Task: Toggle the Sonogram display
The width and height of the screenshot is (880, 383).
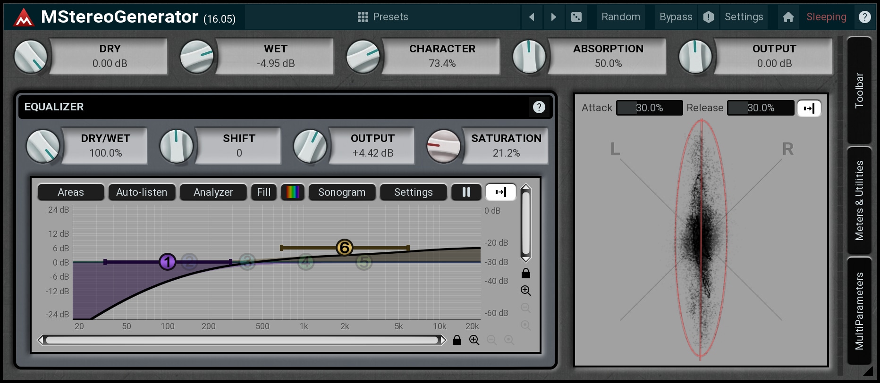Action: pyautogui.click(x=342, y=192)
